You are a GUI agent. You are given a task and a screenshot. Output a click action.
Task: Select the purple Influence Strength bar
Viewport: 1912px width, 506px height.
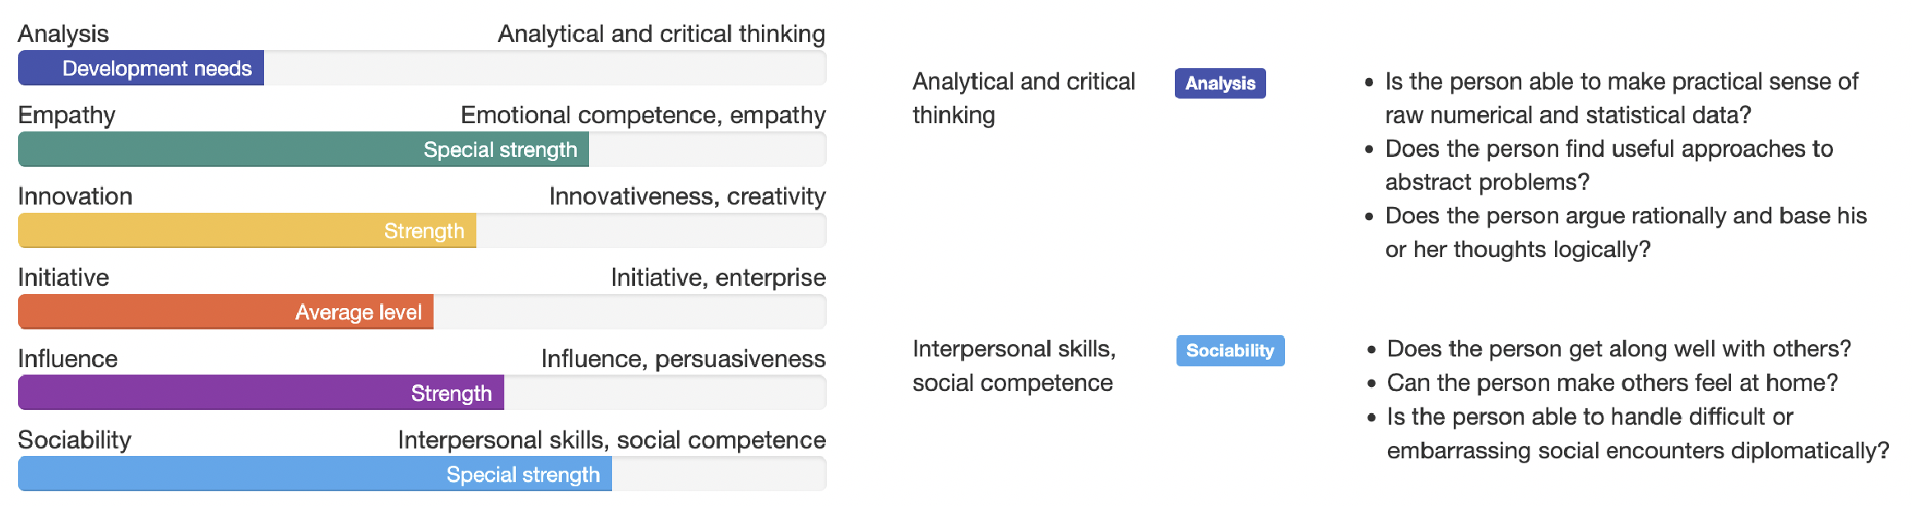[x=261, y=393]
